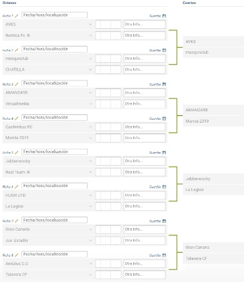This screenshot has height=282, width=244.
Task: Click the Guardar floppy disk icon for Ficha 4
Action: [x=164, y=119]
